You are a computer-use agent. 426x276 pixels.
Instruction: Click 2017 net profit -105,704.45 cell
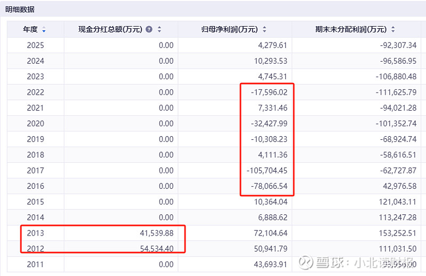(x=267, y=170)
